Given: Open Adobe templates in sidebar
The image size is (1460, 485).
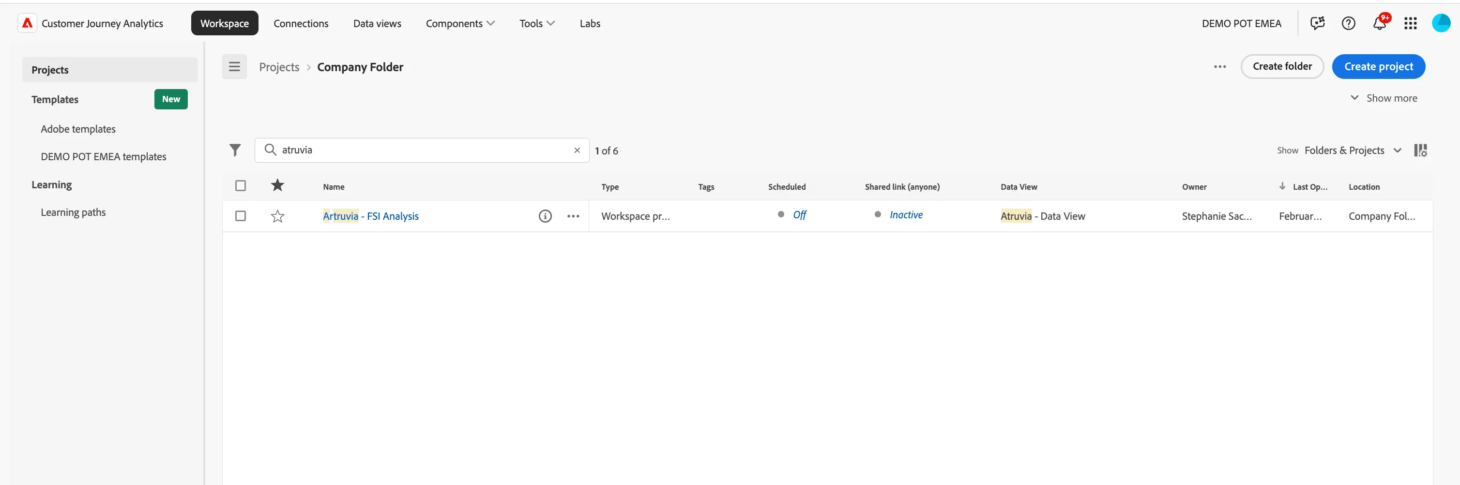Looking at the screenshot, I should 78,129.
